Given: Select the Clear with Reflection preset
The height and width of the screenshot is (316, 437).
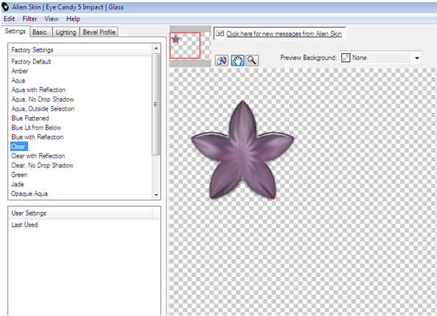Looking at the screenshot, I should tap(38, 155).
